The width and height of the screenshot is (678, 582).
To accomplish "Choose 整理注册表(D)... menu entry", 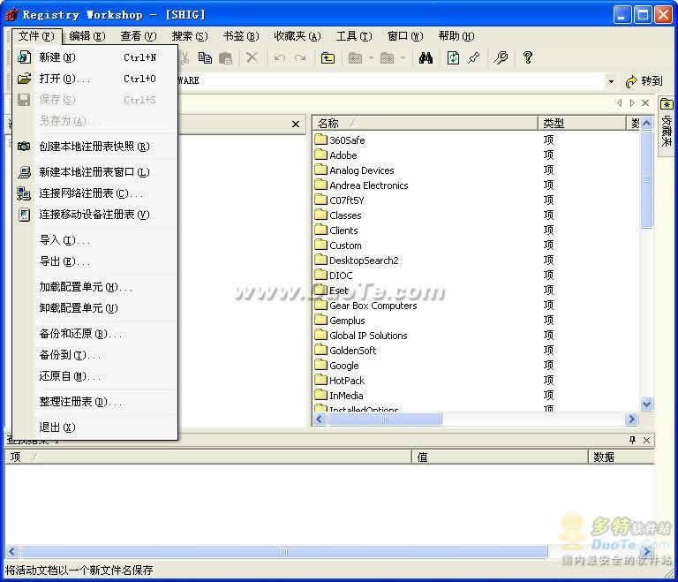I will tap(95, 401).
